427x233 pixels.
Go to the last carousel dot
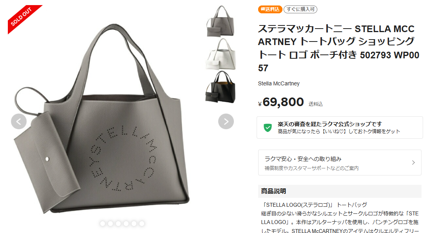[141, 224]
